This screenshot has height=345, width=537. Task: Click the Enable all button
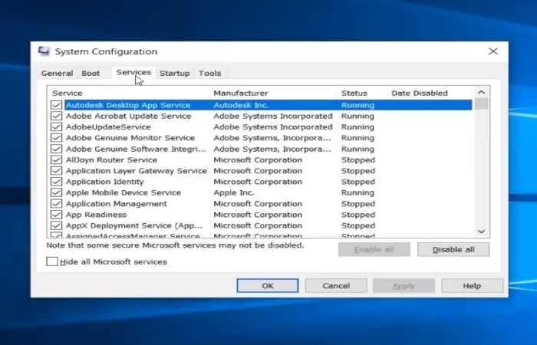point(374,249)
